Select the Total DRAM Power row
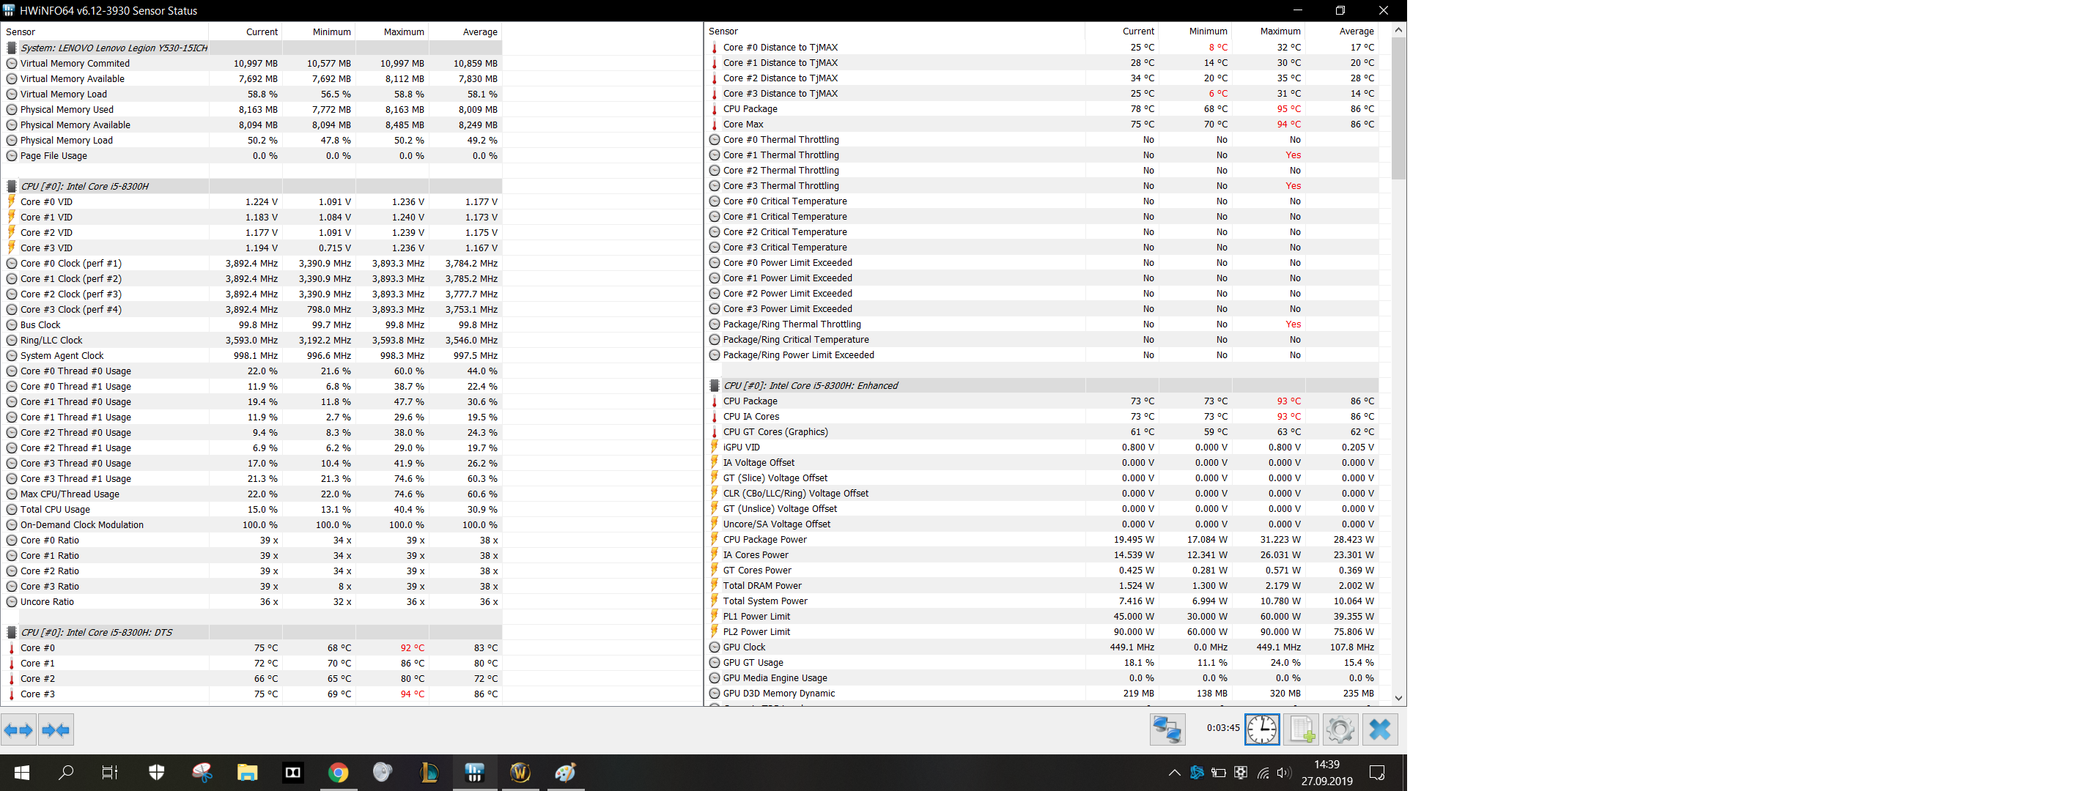 (1042, 585)
